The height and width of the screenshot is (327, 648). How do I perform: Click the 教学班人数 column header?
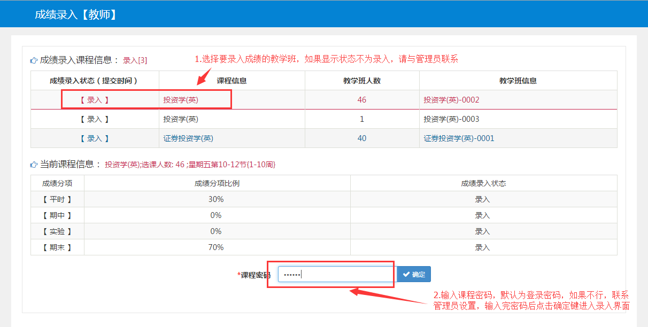[x=362, y=81]
